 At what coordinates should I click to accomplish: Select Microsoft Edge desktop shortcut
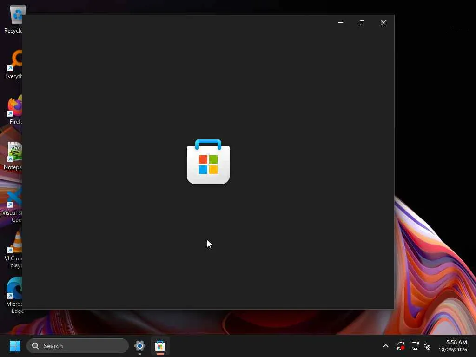(14, 296)
